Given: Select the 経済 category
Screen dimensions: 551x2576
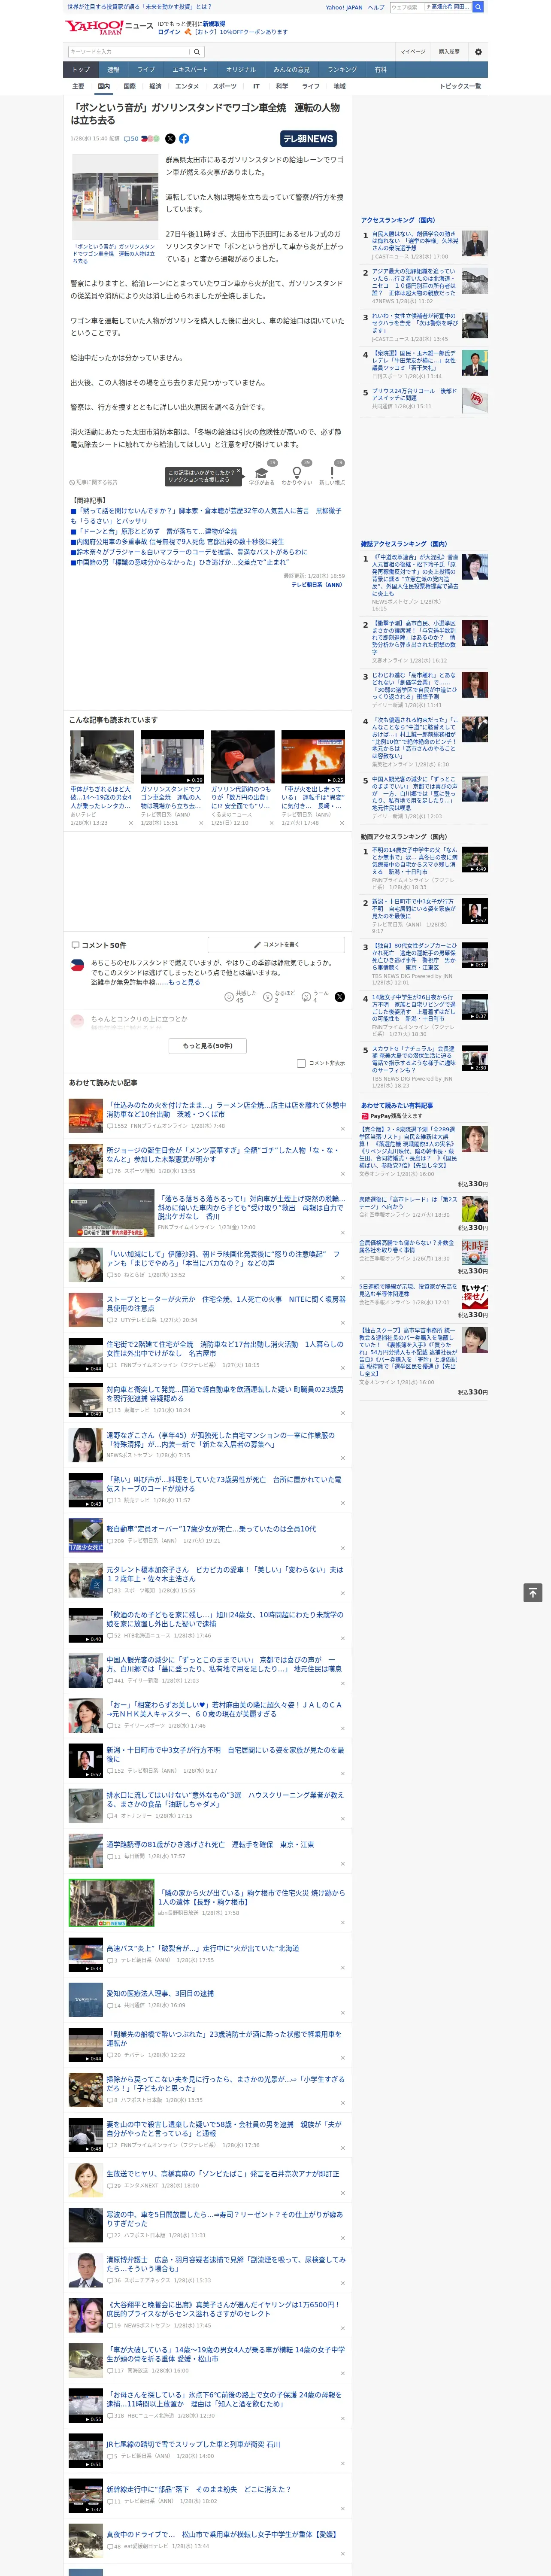Looking at the screenshot, I should (x=155, y=86).
